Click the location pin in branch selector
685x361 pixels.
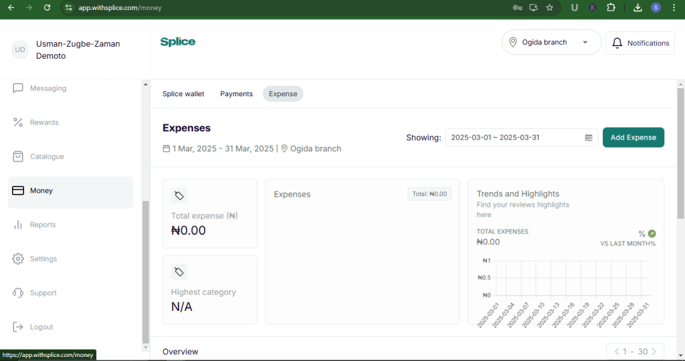513,42
